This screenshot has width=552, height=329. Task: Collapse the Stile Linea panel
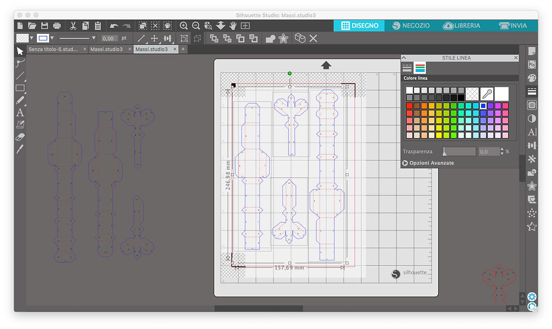[404, 57]
